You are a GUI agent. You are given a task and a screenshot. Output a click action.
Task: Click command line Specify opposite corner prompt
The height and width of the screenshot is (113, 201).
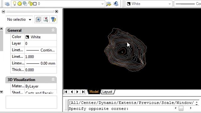(98, 109)
